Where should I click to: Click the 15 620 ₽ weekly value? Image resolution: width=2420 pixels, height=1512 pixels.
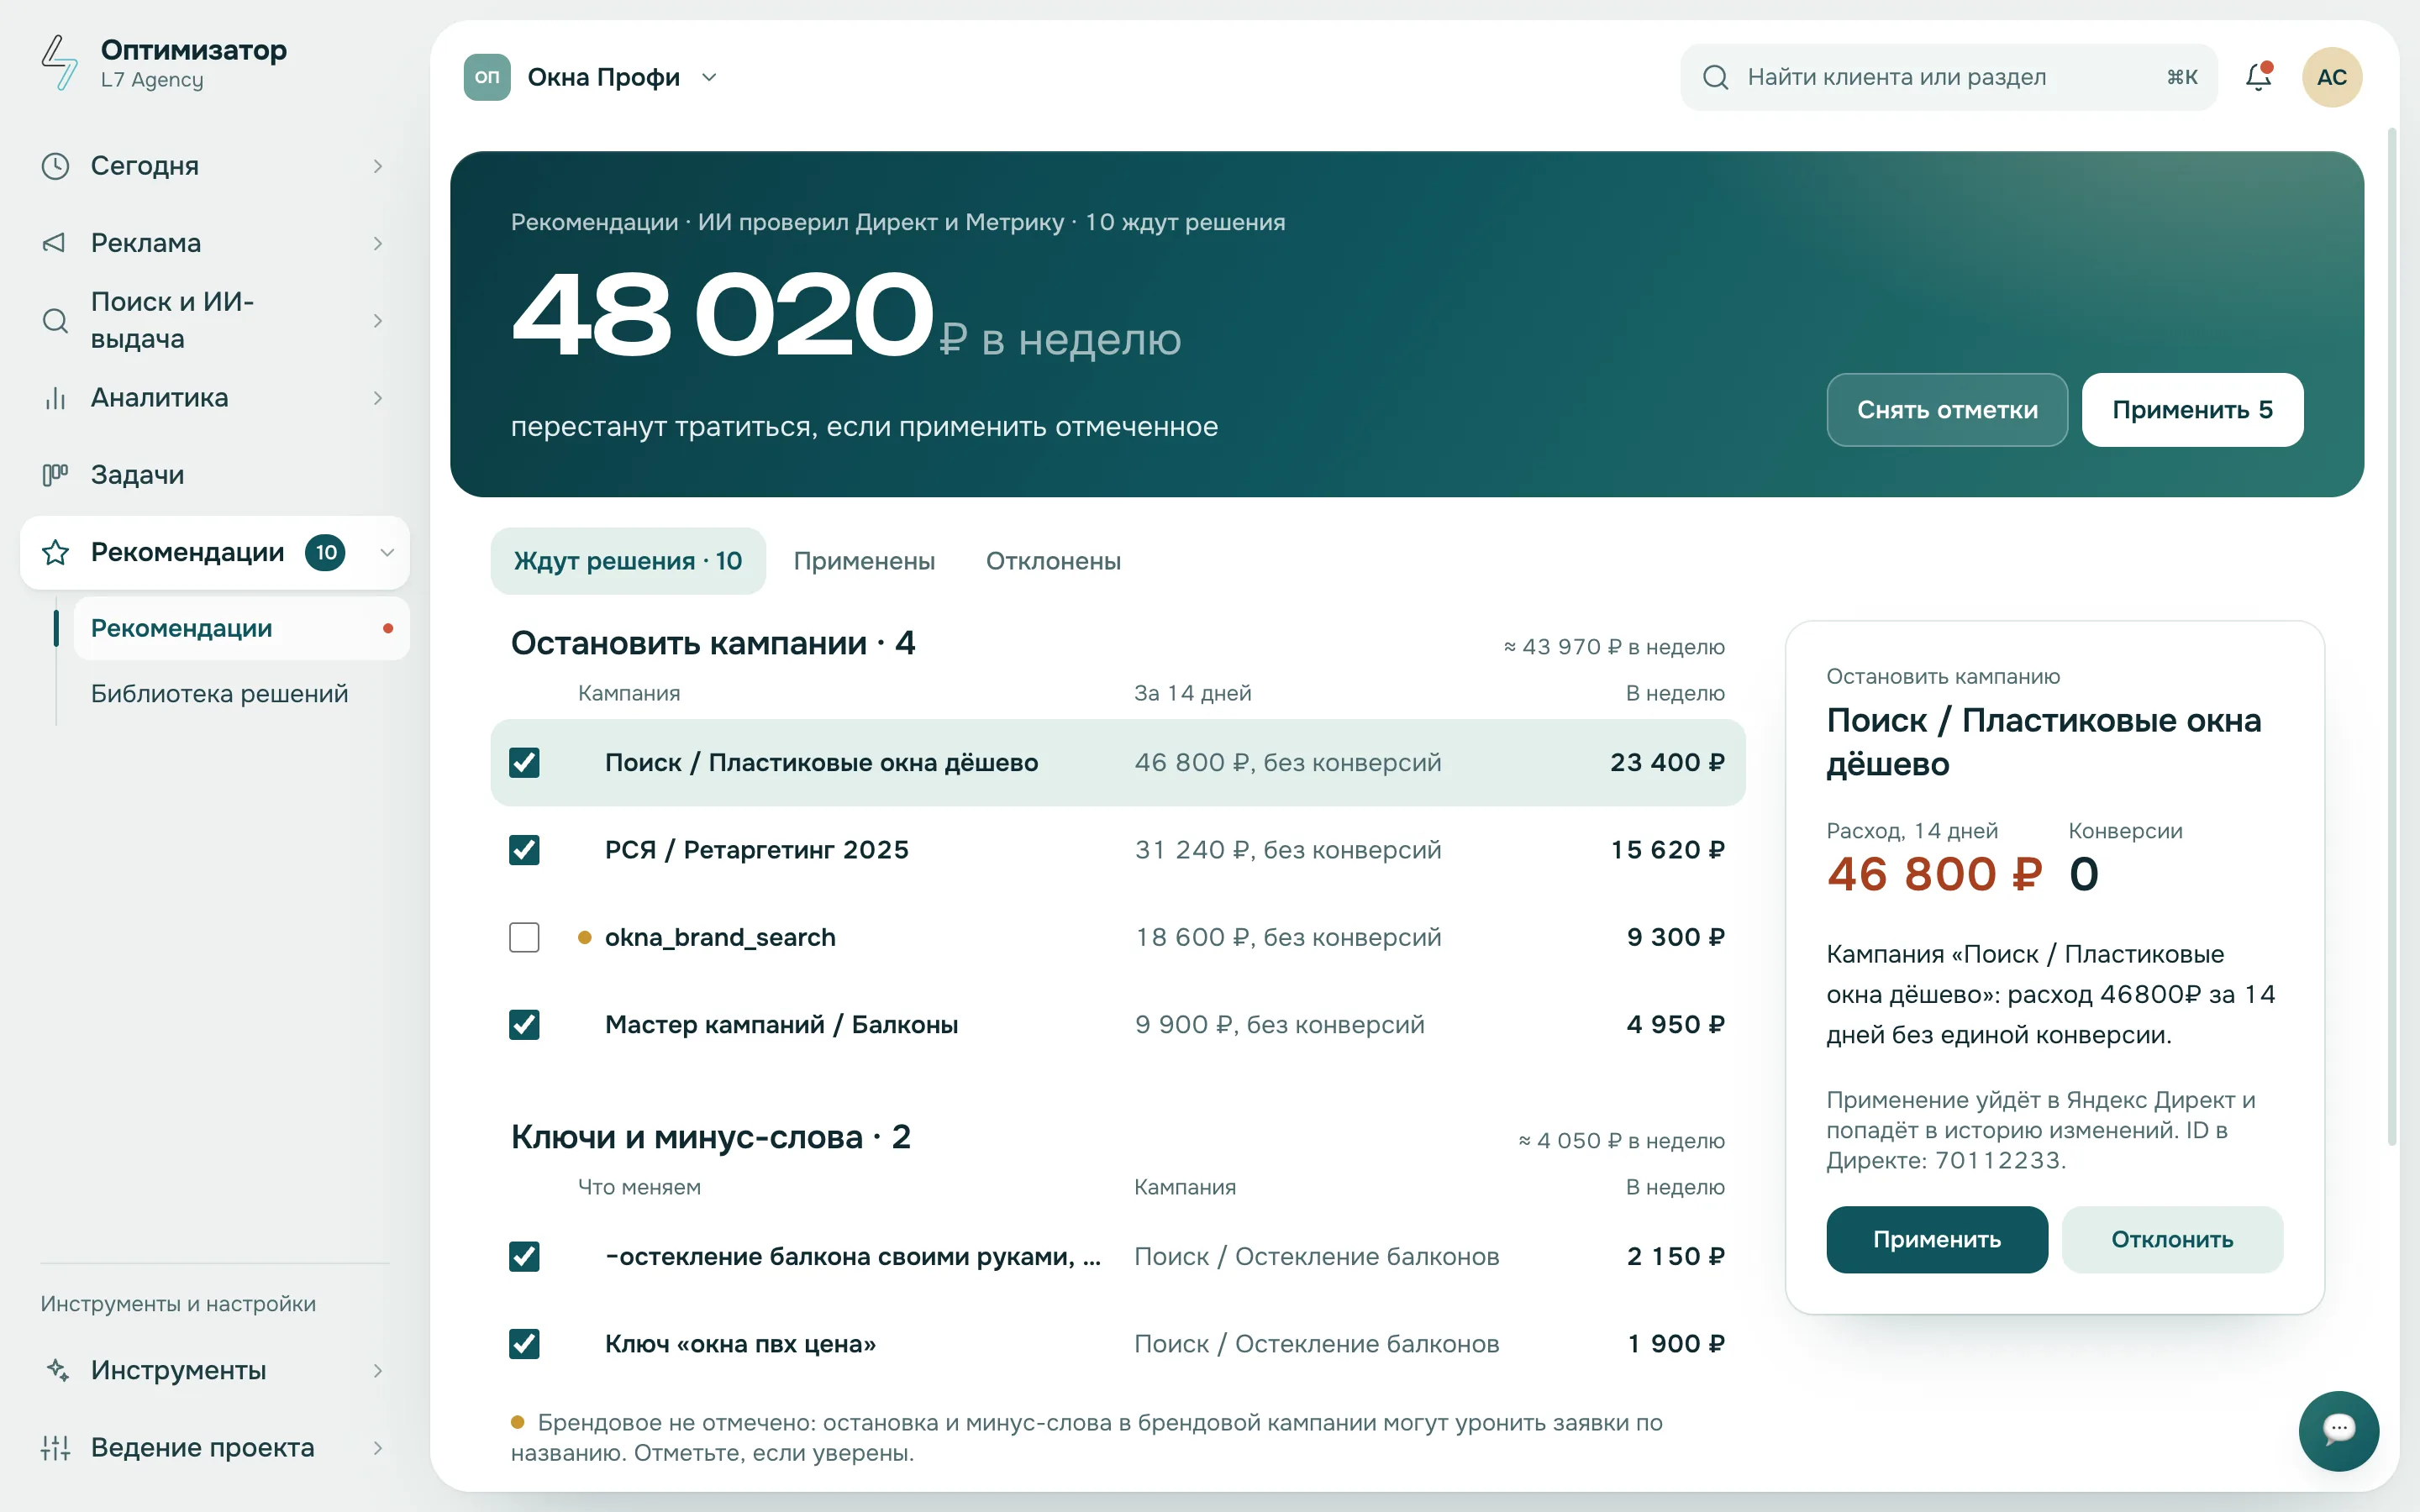(x=1667, y=850)
